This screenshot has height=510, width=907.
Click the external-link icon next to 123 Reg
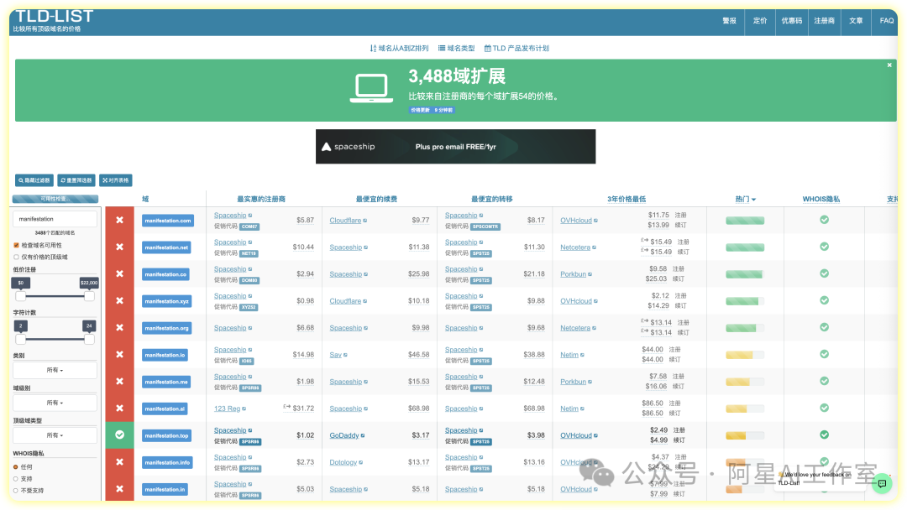244,409
